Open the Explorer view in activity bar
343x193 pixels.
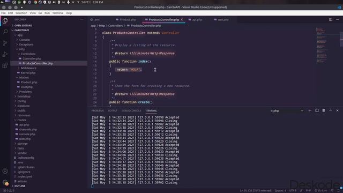point(5,21)
